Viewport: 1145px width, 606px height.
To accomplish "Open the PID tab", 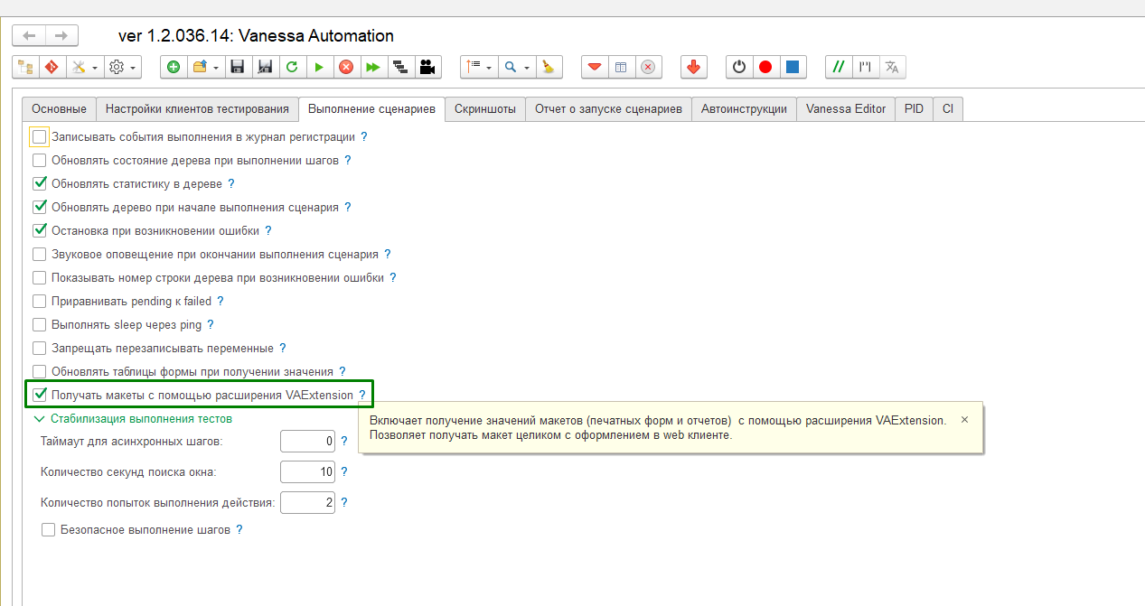I will 914,108.
